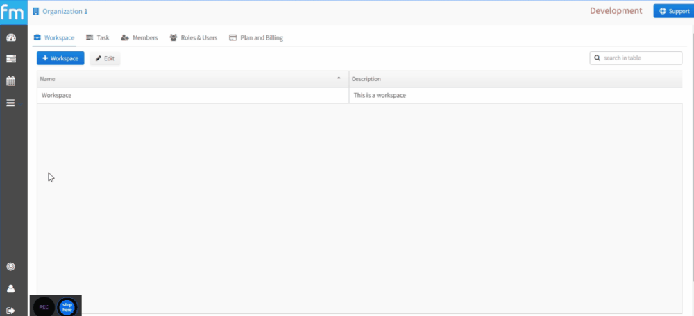The height and width of the screenshot is (316, 694).
Task: Open the Plan and Billing tab
Action: click(x=256, y=38)
